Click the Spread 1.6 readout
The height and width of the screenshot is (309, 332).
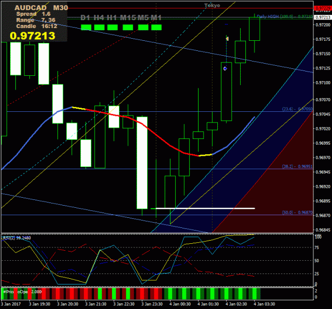coord(33,14)
